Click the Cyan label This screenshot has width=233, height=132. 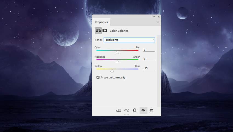pyautogui.click(x=98, y=48)
